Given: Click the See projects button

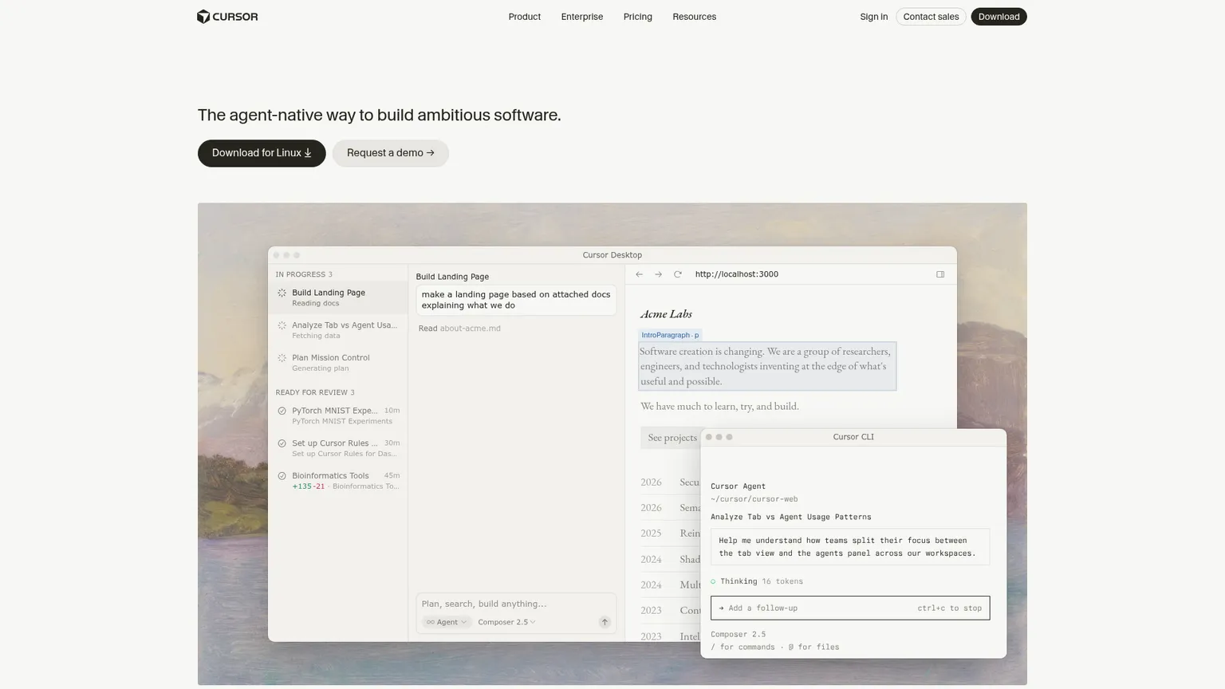Looking at the screenshot, I should tap(672, 438).
